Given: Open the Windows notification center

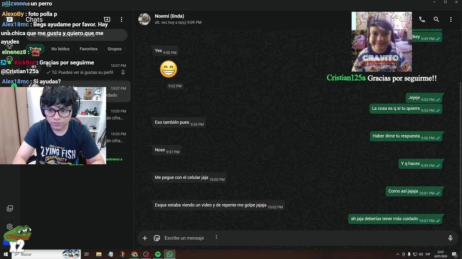Looking at the screenshot, I should coord(454,254).
